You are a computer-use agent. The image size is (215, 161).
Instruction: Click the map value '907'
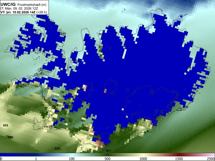(101, 47)
